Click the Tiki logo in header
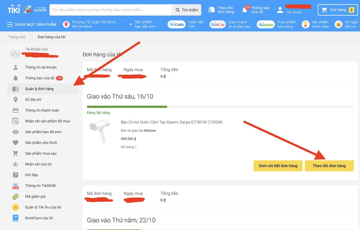Screen dimensions: 360x230 pos(13,10)
